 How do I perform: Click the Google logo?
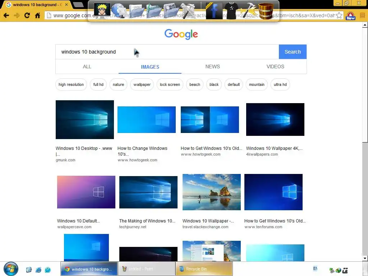[x=181, y=34]
